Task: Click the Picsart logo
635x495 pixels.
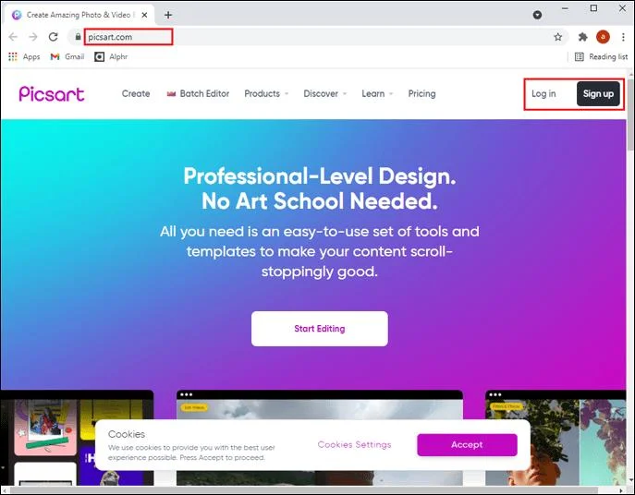Action: coord(52,94)
